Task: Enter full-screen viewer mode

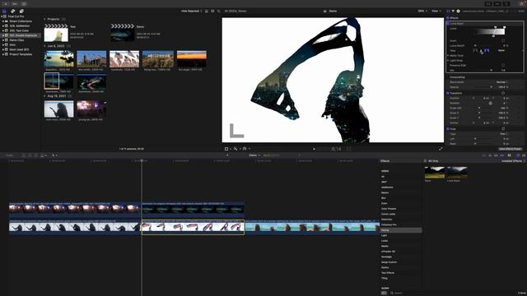Action: (x=441, y=149)
